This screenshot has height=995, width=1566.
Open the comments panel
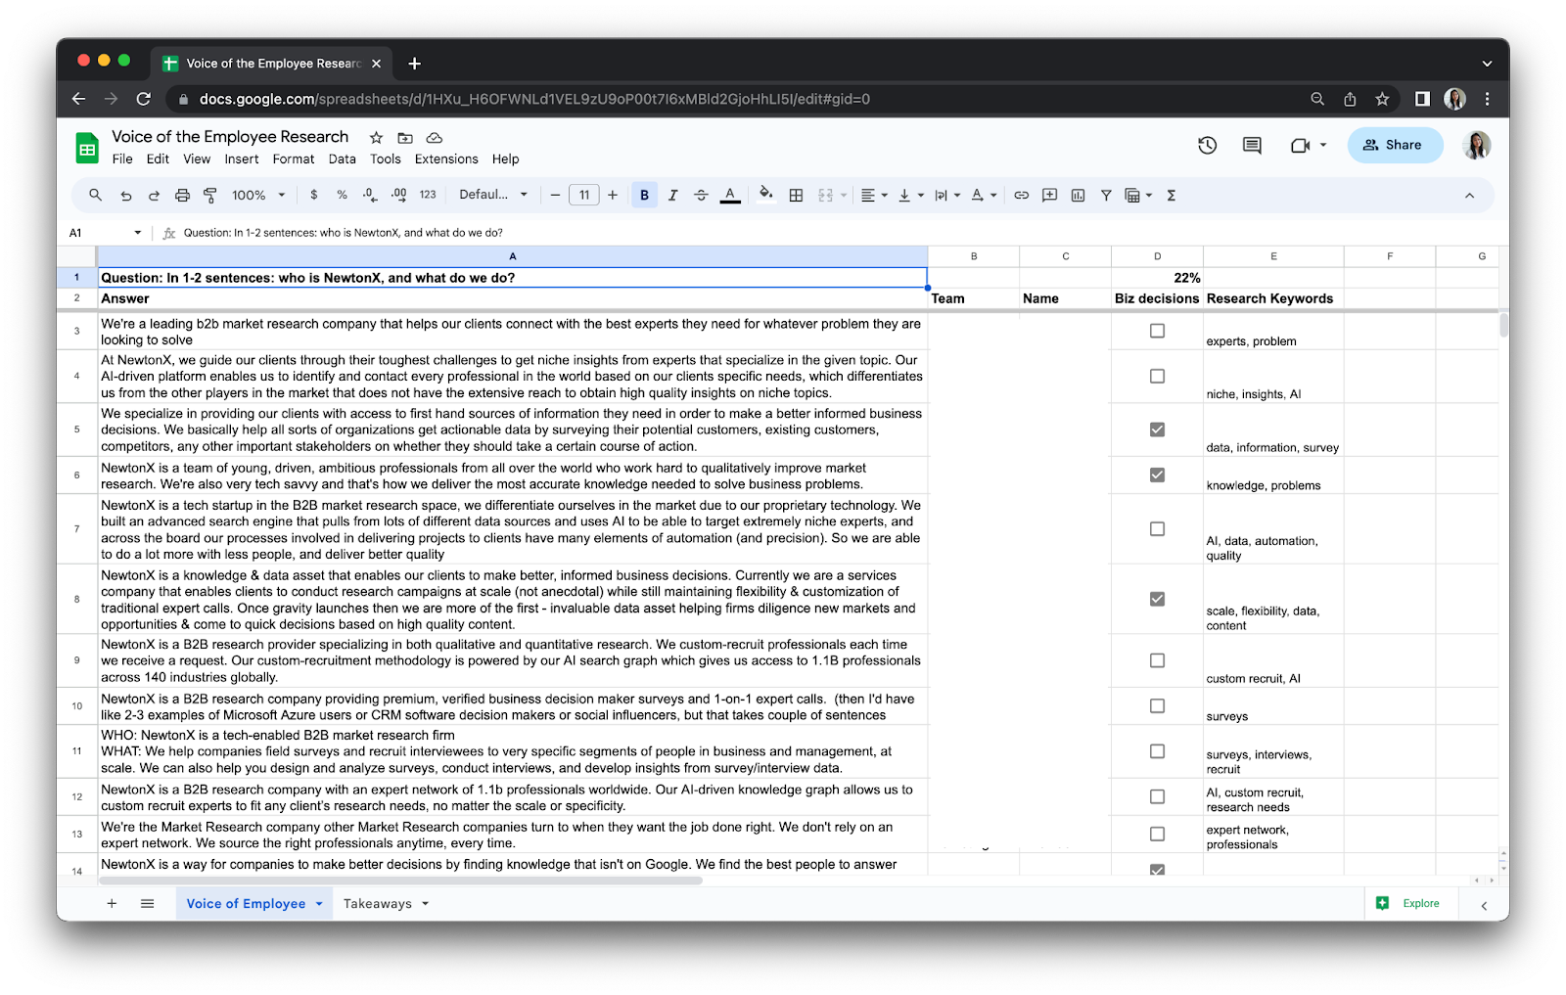(x=1252, y=145)
